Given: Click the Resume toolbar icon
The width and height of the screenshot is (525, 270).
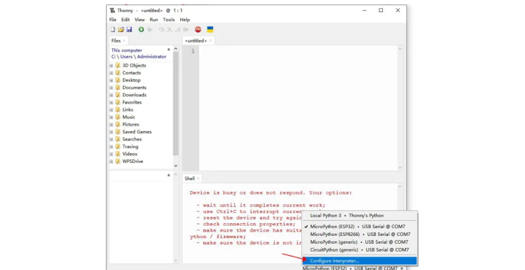Looking at the screenshot, I should click(186, 29).
